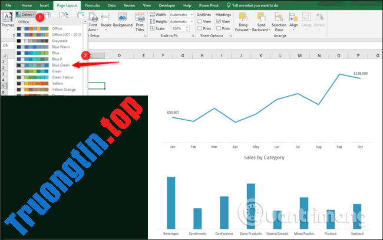Click the Dairy Products axis label
Viewport: 383px width, 240px height.
(x=250, y=234)
